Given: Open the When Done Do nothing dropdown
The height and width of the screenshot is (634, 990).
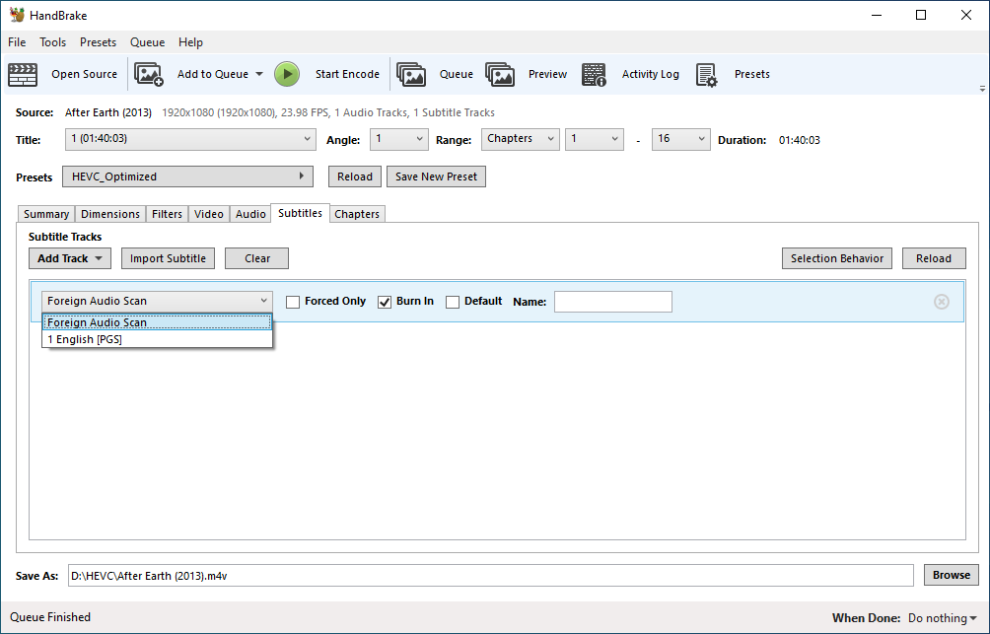Looking at the screenshot, I should (x=942, y=618).
